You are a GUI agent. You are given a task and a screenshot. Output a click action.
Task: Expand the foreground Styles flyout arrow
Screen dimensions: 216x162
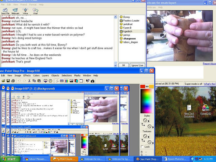point(148,121)
